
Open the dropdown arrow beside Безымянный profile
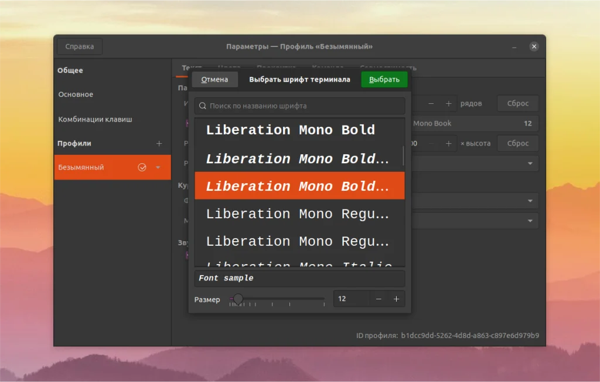[x=158, y=167]
